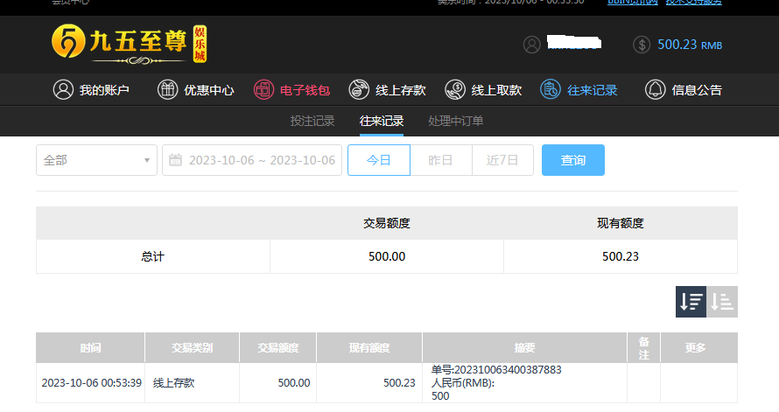779x412 pixels.
Task: Click the 500.23 total in 总计 row
Action: [x=620, y=256]
